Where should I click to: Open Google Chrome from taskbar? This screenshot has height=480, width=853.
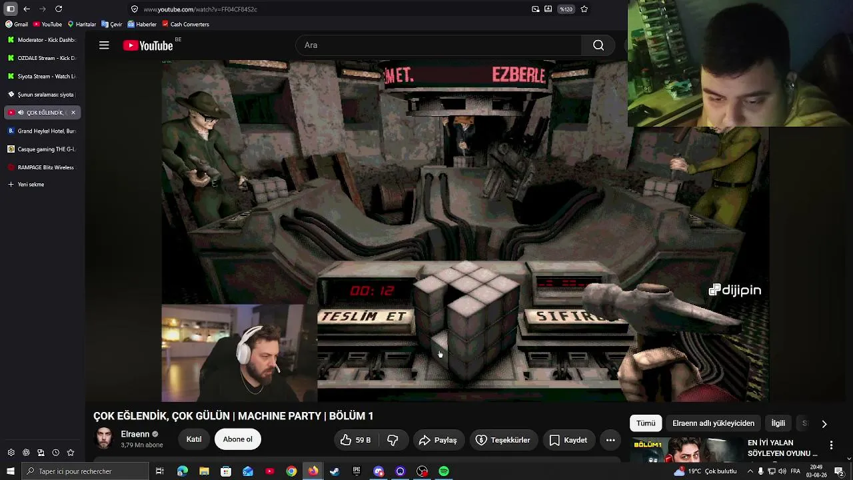pyautogui.click(x=291, y=471)
